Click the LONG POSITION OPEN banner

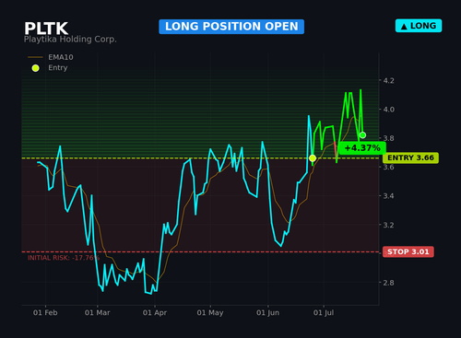point(231,27)
